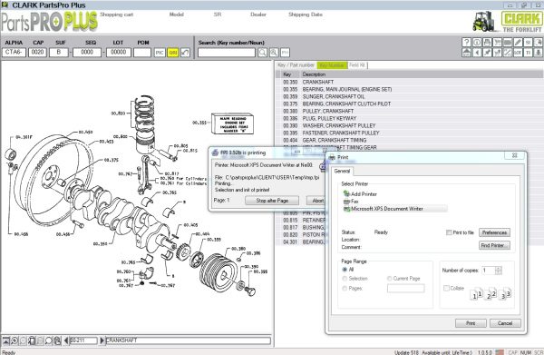Open the info icon in the top toolbar

tap(477, 42)
